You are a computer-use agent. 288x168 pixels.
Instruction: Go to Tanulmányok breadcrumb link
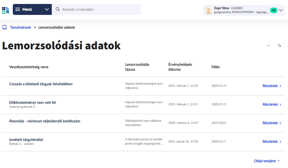tap(20, 27)
